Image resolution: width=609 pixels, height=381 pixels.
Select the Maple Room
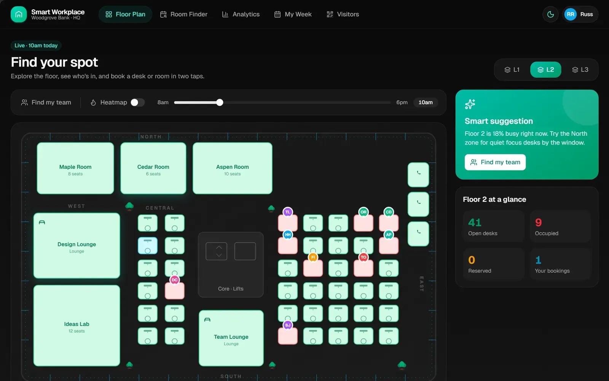[x=75, y=168]
